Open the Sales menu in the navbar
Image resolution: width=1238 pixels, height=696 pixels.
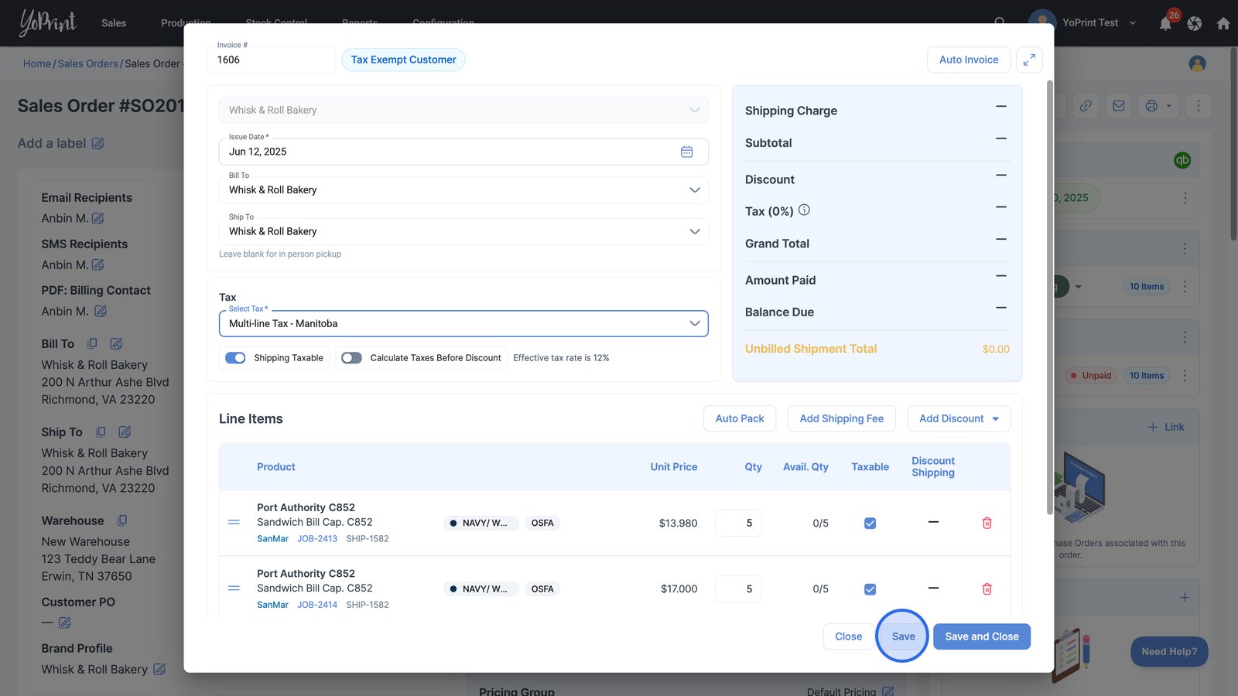click(114, 23)
